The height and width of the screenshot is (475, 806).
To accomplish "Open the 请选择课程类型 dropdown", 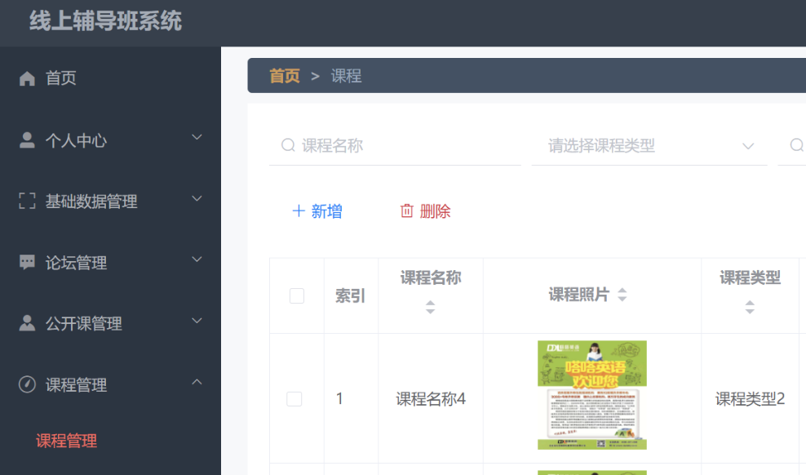I will tap(649, 146).
